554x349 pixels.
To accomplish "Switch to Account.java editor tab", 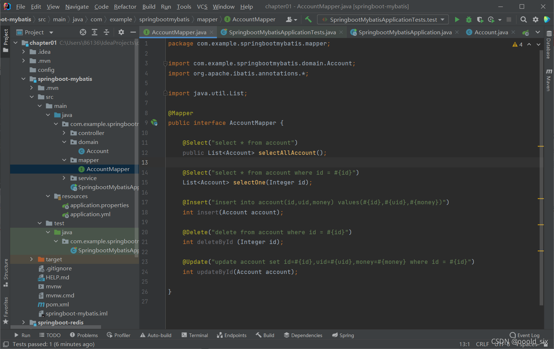I will pos(491,32).
